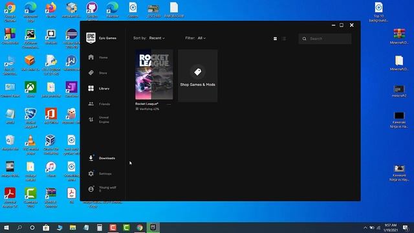Open the Friends list
This screenshot has width=414, height=233.
pos(99,104)
